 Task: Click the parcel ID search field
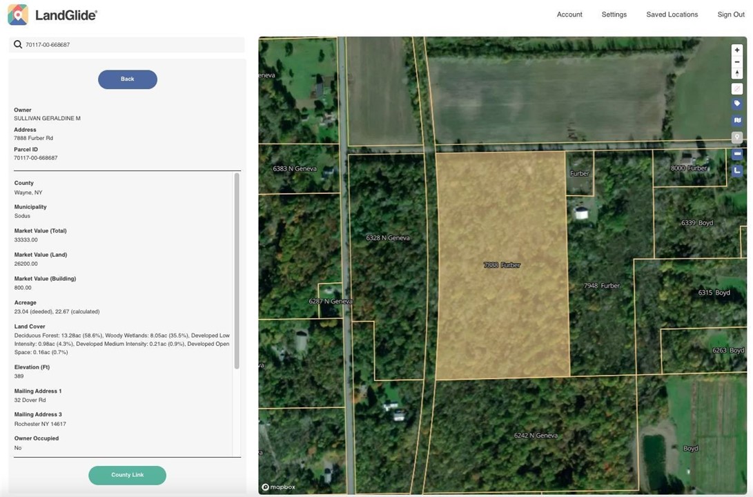pyautogui.click(x=131, y=45)
